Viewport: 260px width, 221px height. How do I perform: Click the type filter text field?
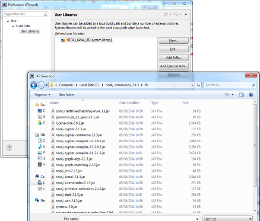pos(24,14)
